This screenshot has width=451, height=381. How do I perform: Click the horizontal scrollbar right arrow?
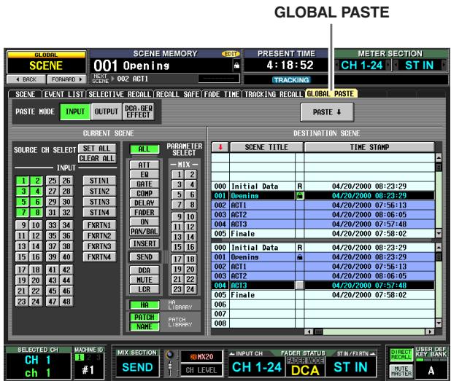pyautogui.click(x=430, y=331)
